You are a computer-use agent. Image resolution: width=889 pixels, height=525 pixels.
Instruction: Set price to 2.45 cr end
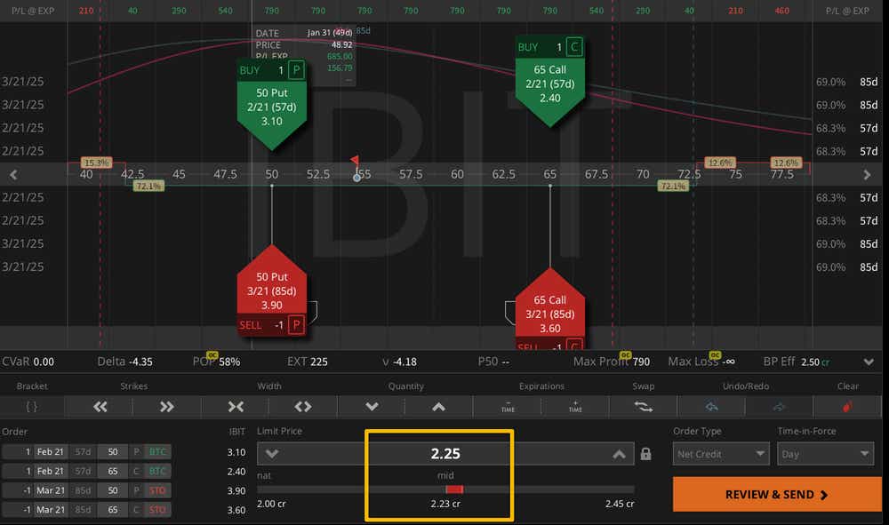coord(619,504)
